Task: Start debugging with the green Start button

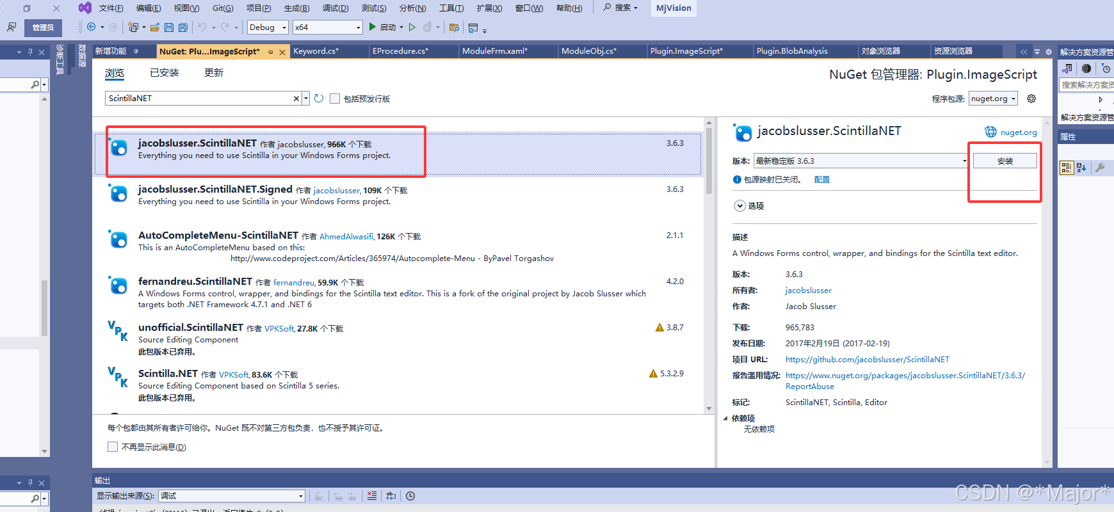Action: click(382, 27)
